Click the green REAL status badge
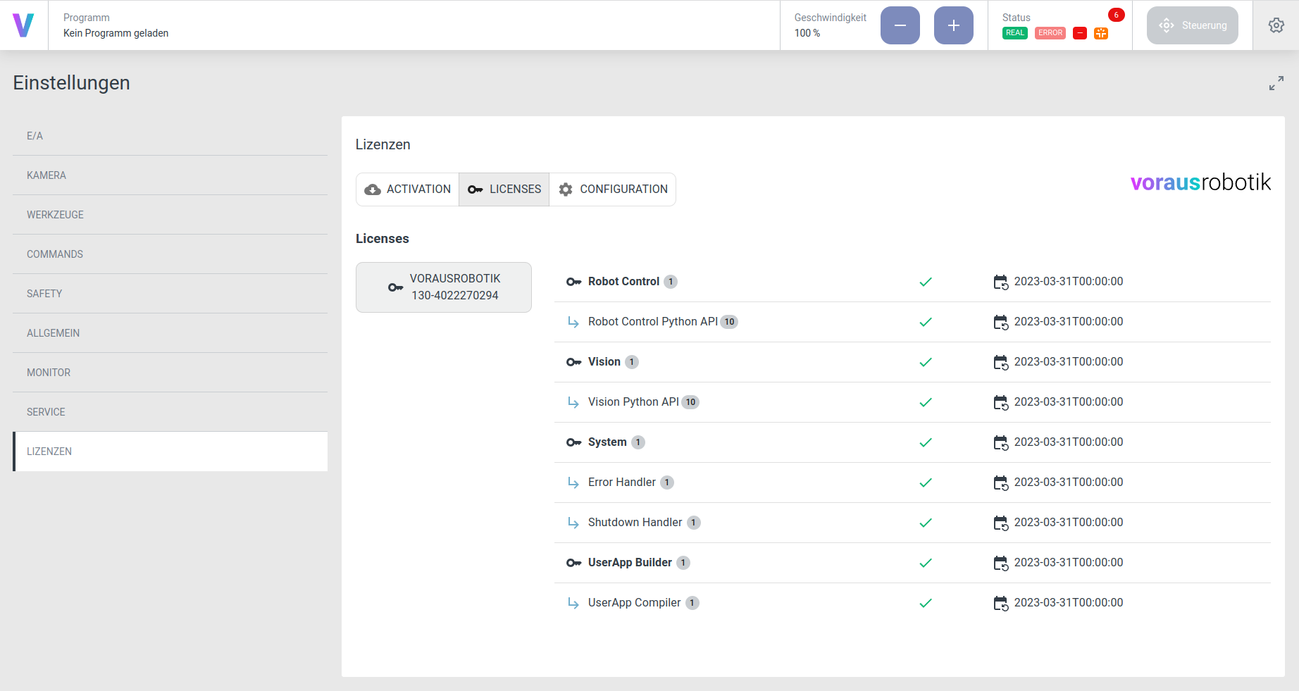Viewport: 1299px width, 691px height. click(1014, 33)
